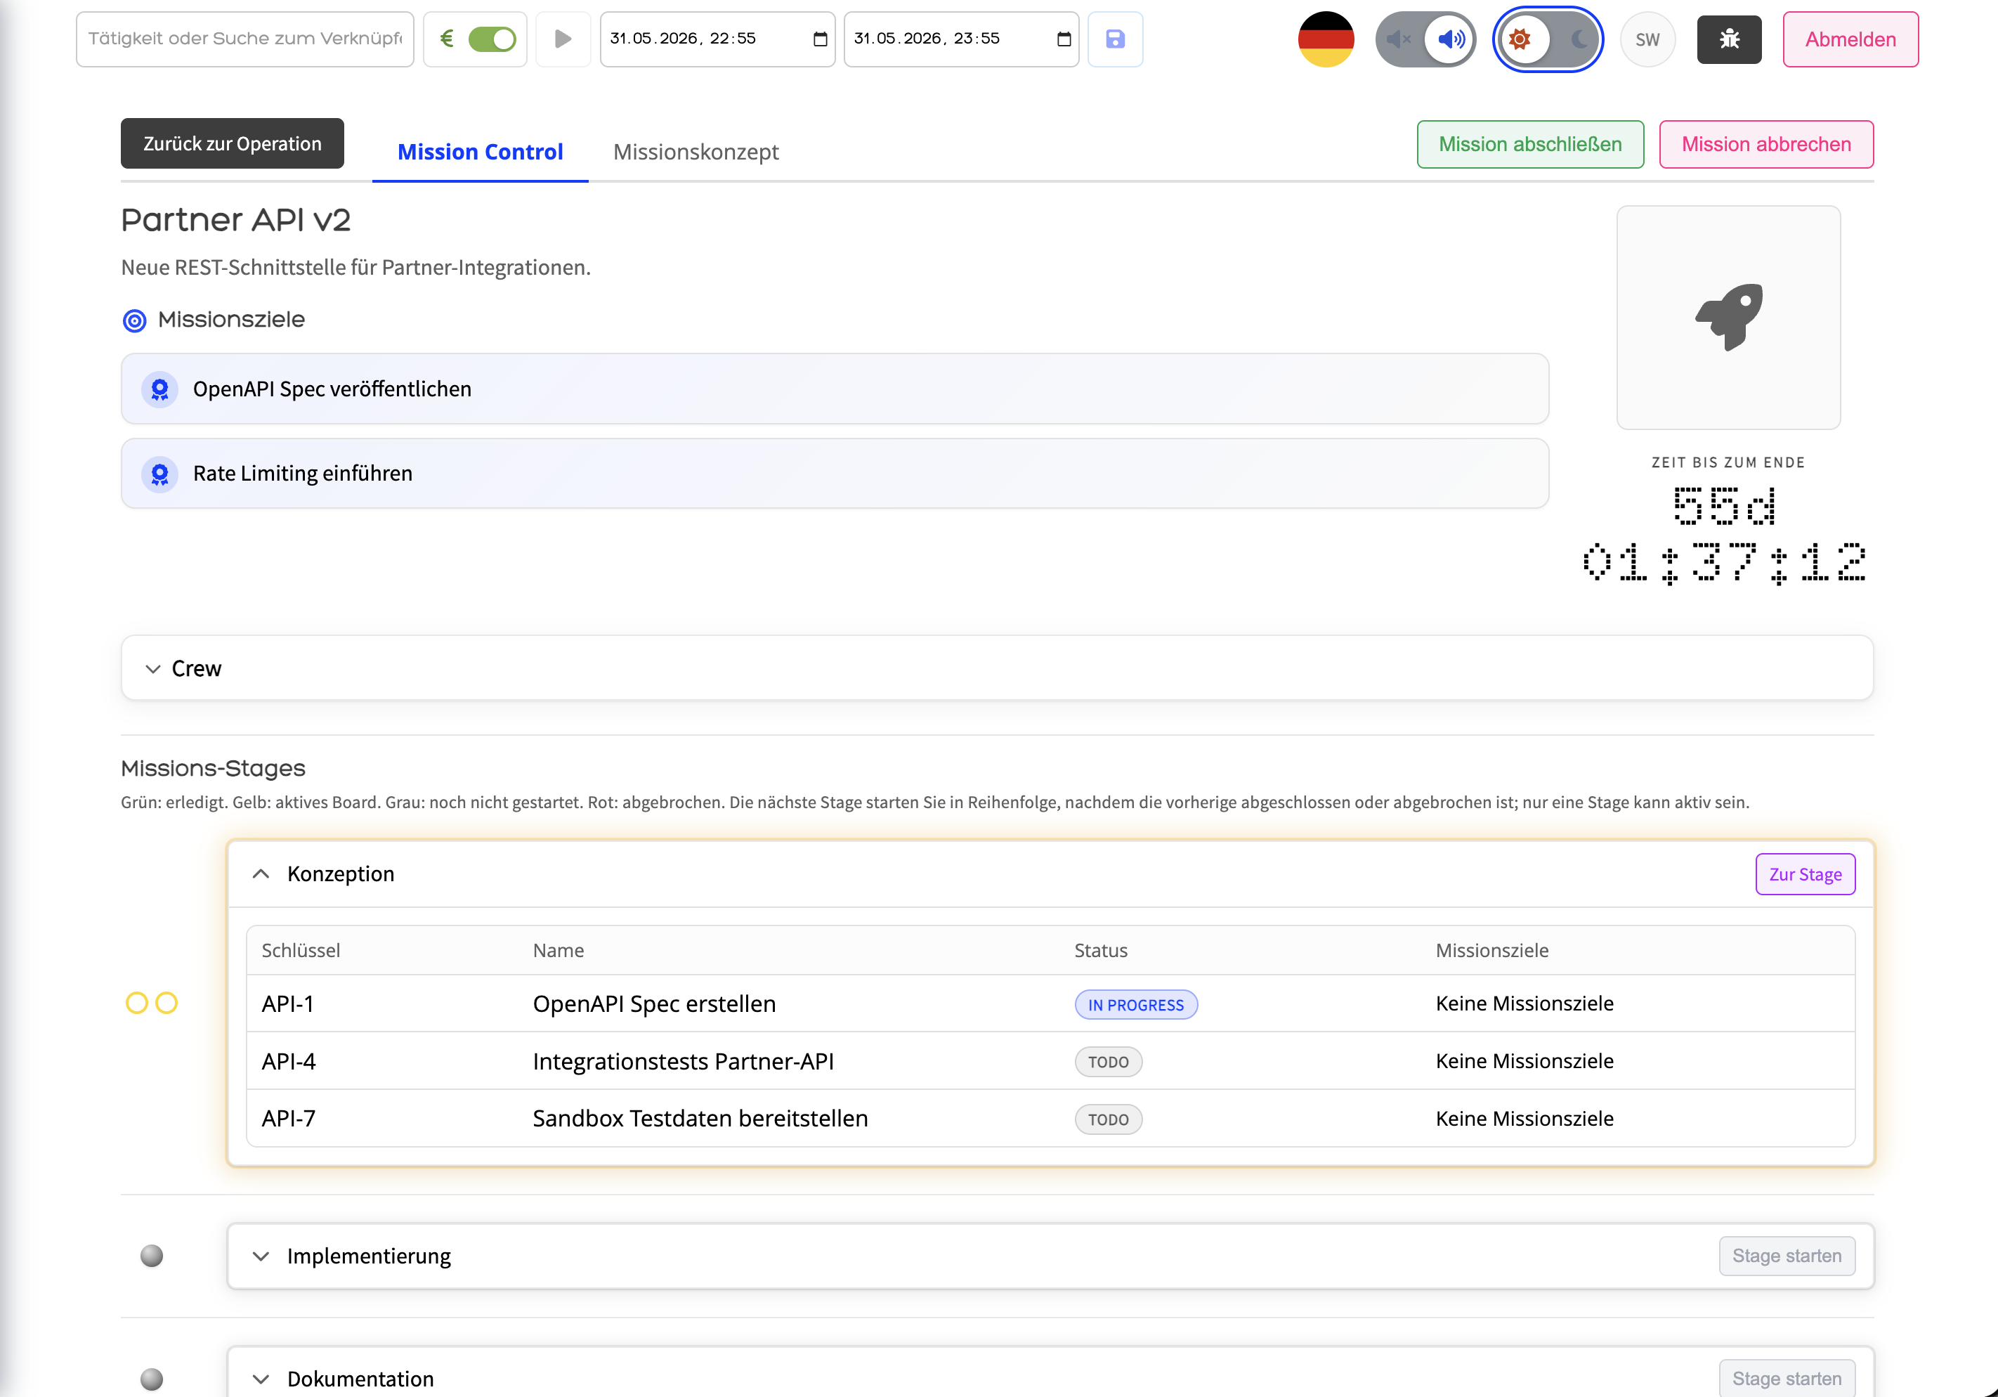Expand the Implementierung stage
This screenshot has width=1998, height=1397.
click(260, 1256)
